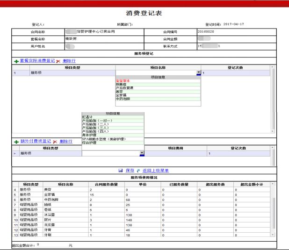289x250 pixels.
Task: Click the > row selector in the extra-fee grid
Action: click(16, 153)
